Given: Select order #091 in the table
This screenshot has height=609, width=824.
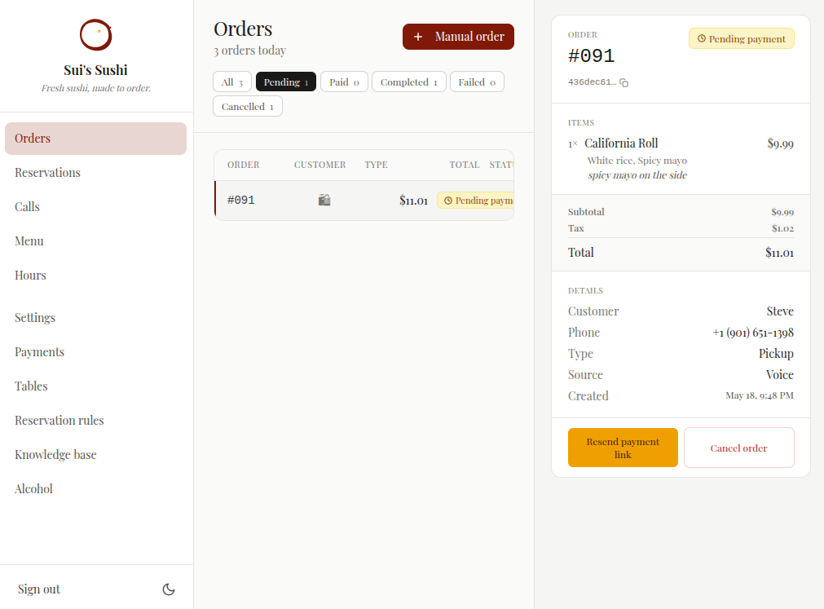Looking at the screenshot, I should click(x=364, y=201).
